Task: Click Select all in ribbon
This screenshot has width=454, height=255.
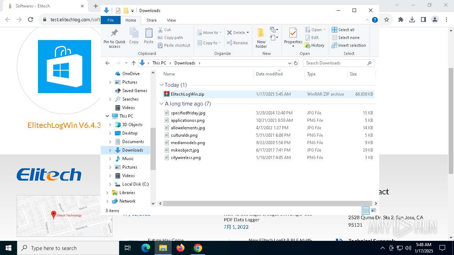Action: click(x=343, y=30)
